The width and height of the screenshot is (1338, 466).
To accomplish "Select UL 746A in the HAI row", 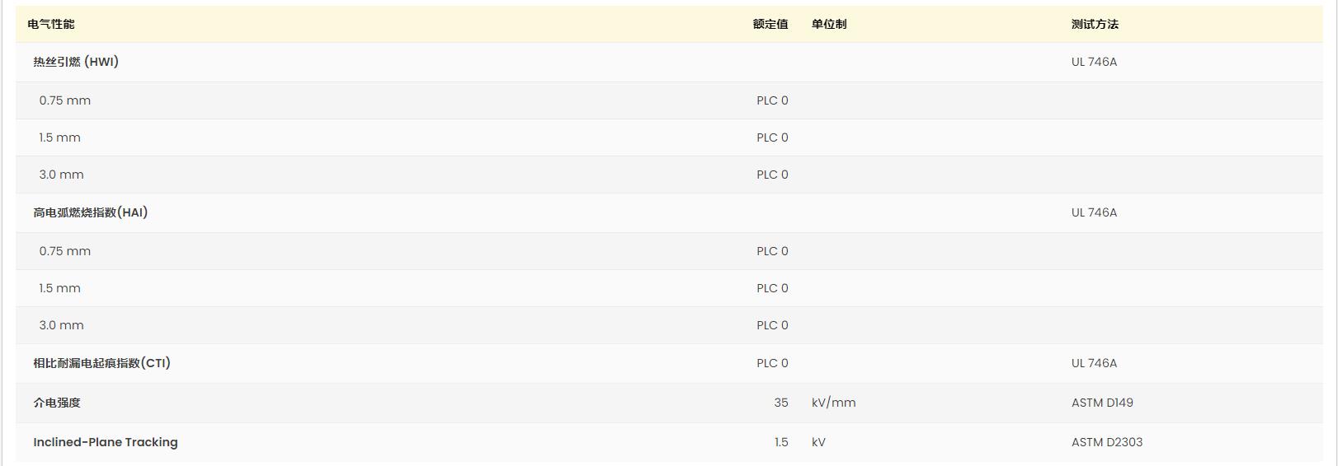I will pos(1094,212).
